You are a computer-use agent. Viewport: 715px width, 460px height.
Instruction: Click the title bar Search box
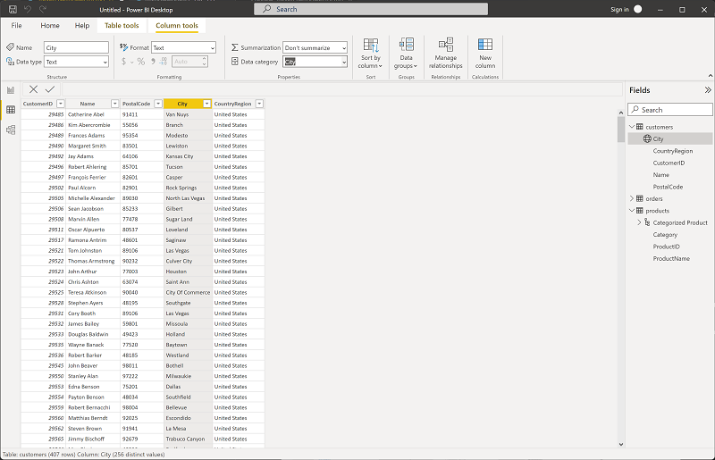(371, 9)
